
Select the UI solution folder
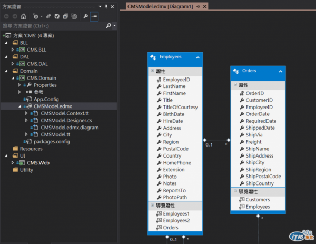tap(22, 155)
